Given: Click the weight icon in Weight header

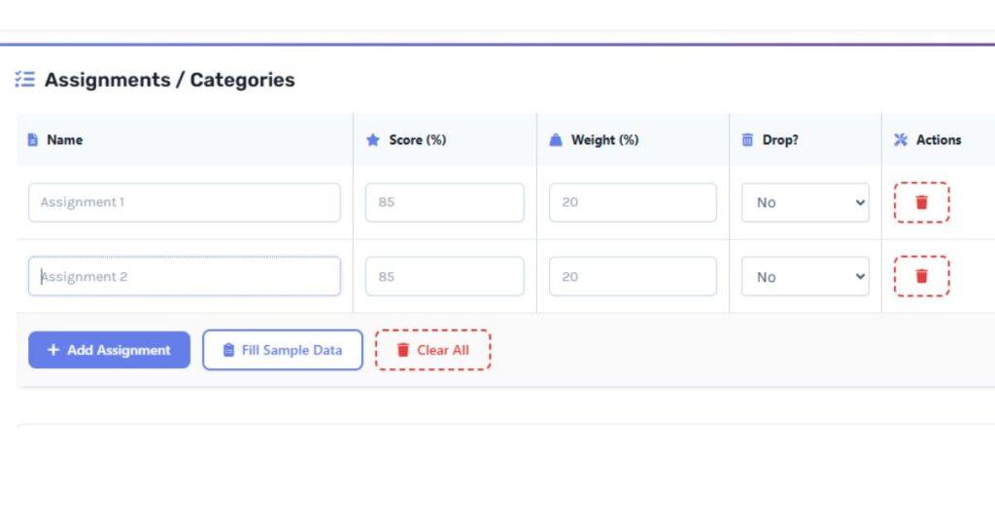Looking at the screenshot, I should tap(556, 140).
